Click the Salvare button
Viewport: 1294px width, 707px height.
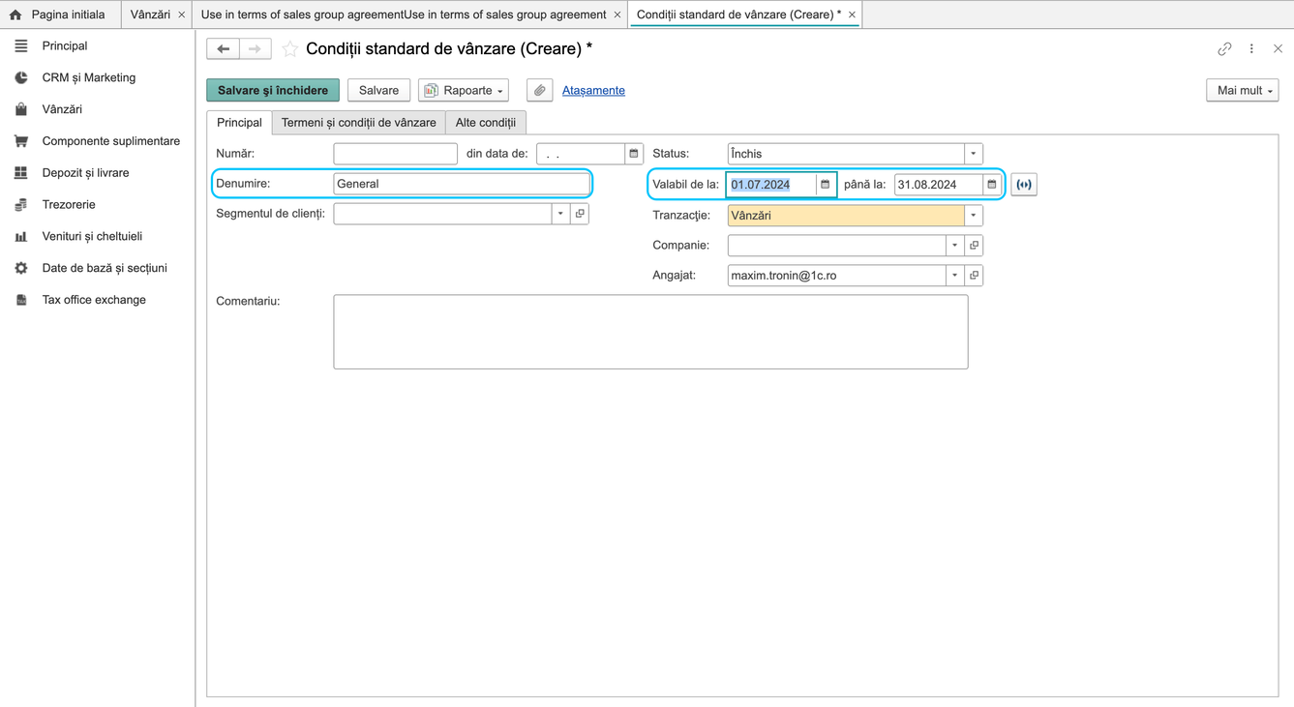coord(378,90)
